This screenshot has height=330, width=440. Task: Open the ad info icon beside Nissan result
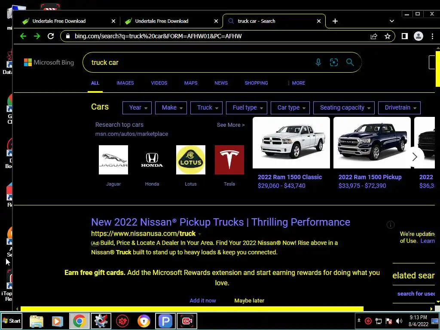point(390,224)
